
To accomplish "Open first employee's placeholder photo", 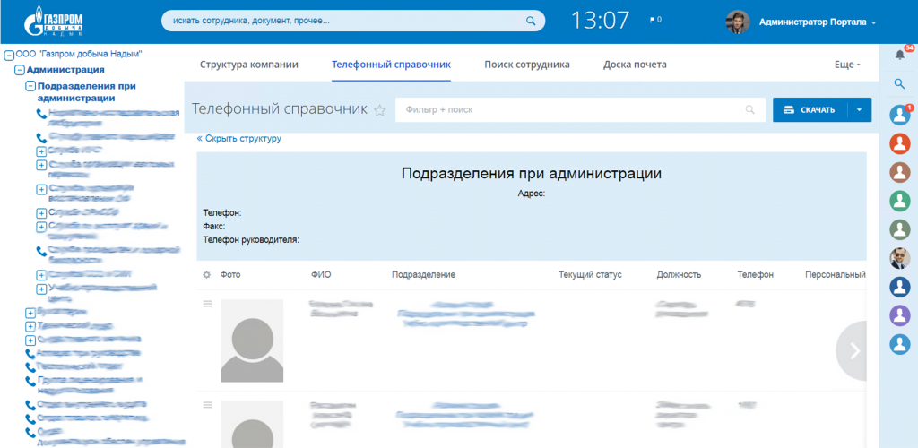I will (x=252, y=340).
